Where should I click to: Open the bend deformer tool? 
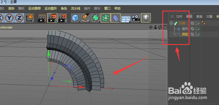pyautogui.click(x=116, y=18)
